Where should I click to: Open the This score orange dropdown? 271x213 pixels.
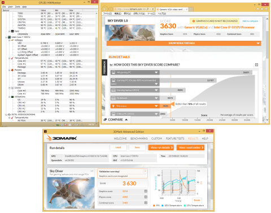[x=135, y=106]
